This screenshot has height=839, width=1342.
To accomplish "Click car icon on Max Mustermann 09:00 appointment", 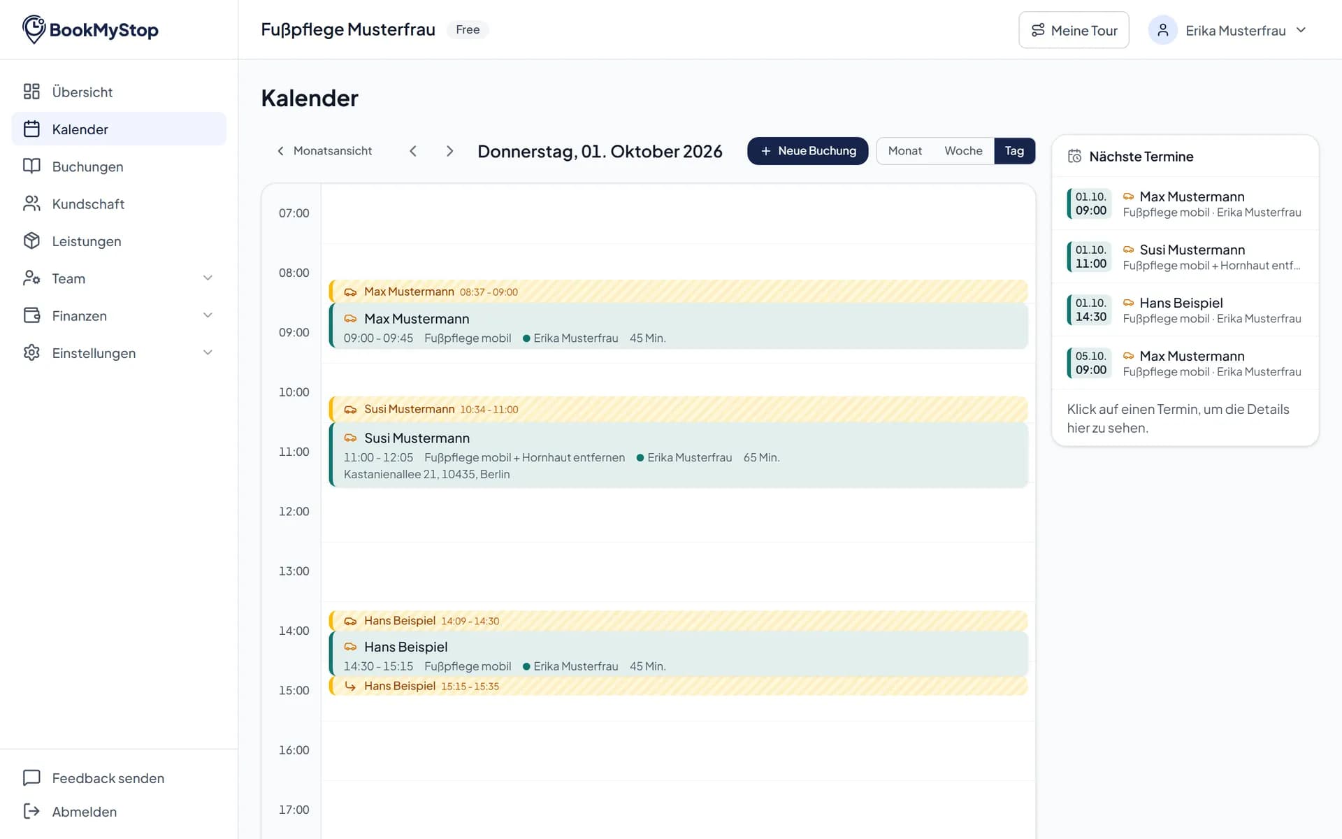I will (x=350, y=319).
